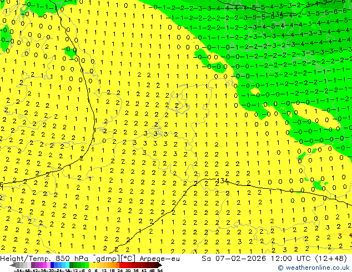Pick the dark green swatch in the legend

click(71, 265)
